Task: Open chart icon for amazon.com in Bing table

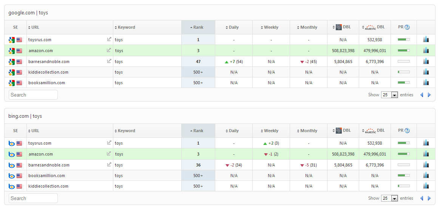Action: pyautogui.click(x=426, y=154)
